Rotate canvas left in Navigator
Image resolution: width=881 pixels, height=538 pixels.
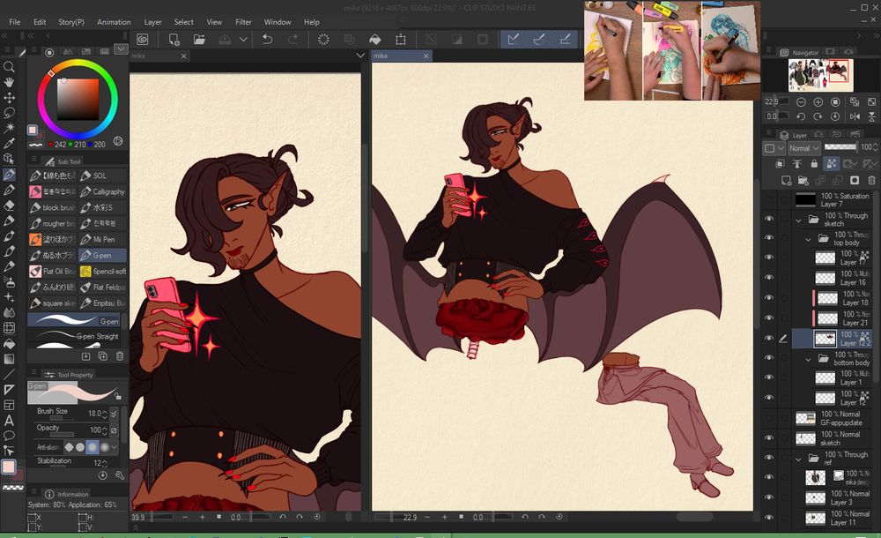click(801, 116)
